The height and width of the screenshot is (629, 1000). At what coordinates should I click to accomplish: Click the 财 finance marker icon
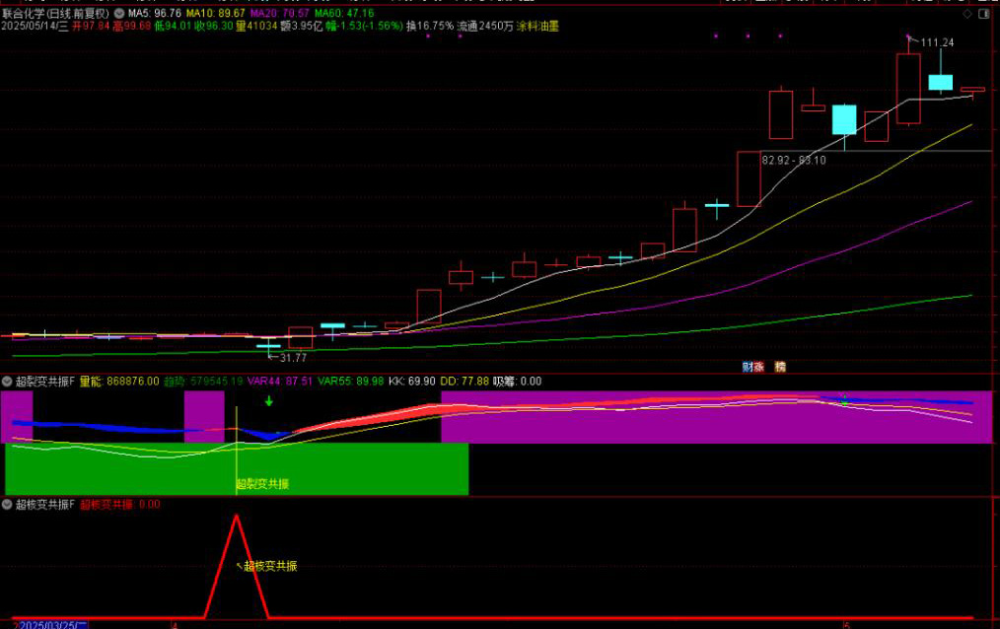point(748,366)
